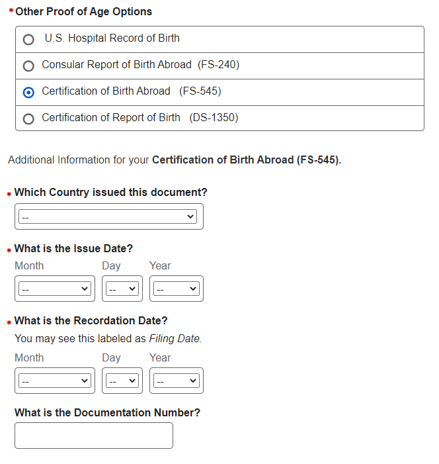Focus the Documentation Number text field

93,436
